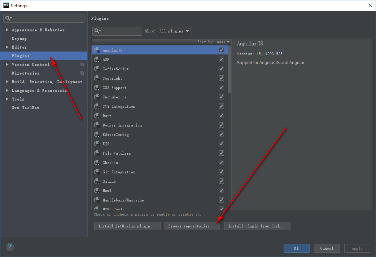Click the Cucumber.js plugin icon
The width and height of the screenshot is (376, 257).
coord(97,97)
